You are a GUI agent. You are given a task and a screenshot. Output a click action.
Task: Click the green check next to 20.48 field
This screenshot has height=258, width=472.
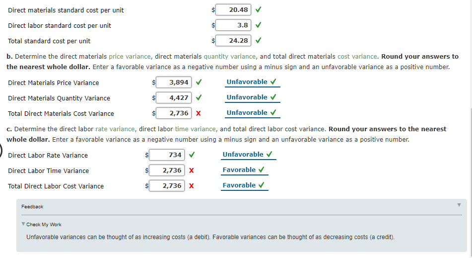pyautogui.click(x=258, y=9)
